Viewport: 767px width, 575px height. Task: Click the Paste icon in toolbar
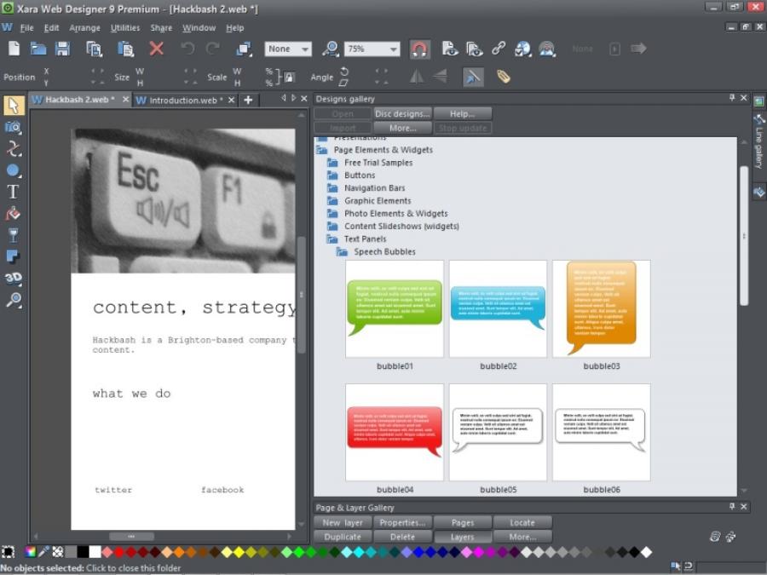[x=126, y=49]
